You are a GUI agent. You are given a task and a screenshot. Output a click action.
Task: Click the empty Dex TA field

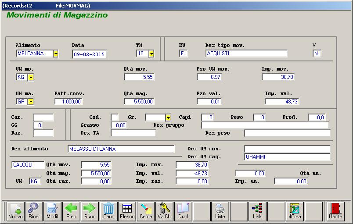(x=133, y=133)
